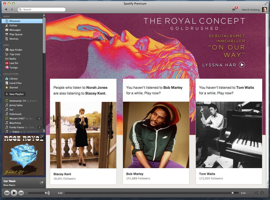Image resolution: width=270 pixels, height=200 pixels.
Task: Click the speaker volume icon
Action: point(49,193)
